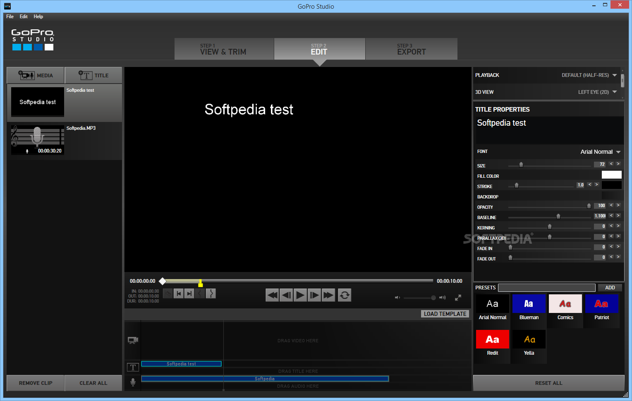The height and width of the screenshot is (401, 632).
Task: Click the next edit bracket icon
Action: tap(211, 294)
